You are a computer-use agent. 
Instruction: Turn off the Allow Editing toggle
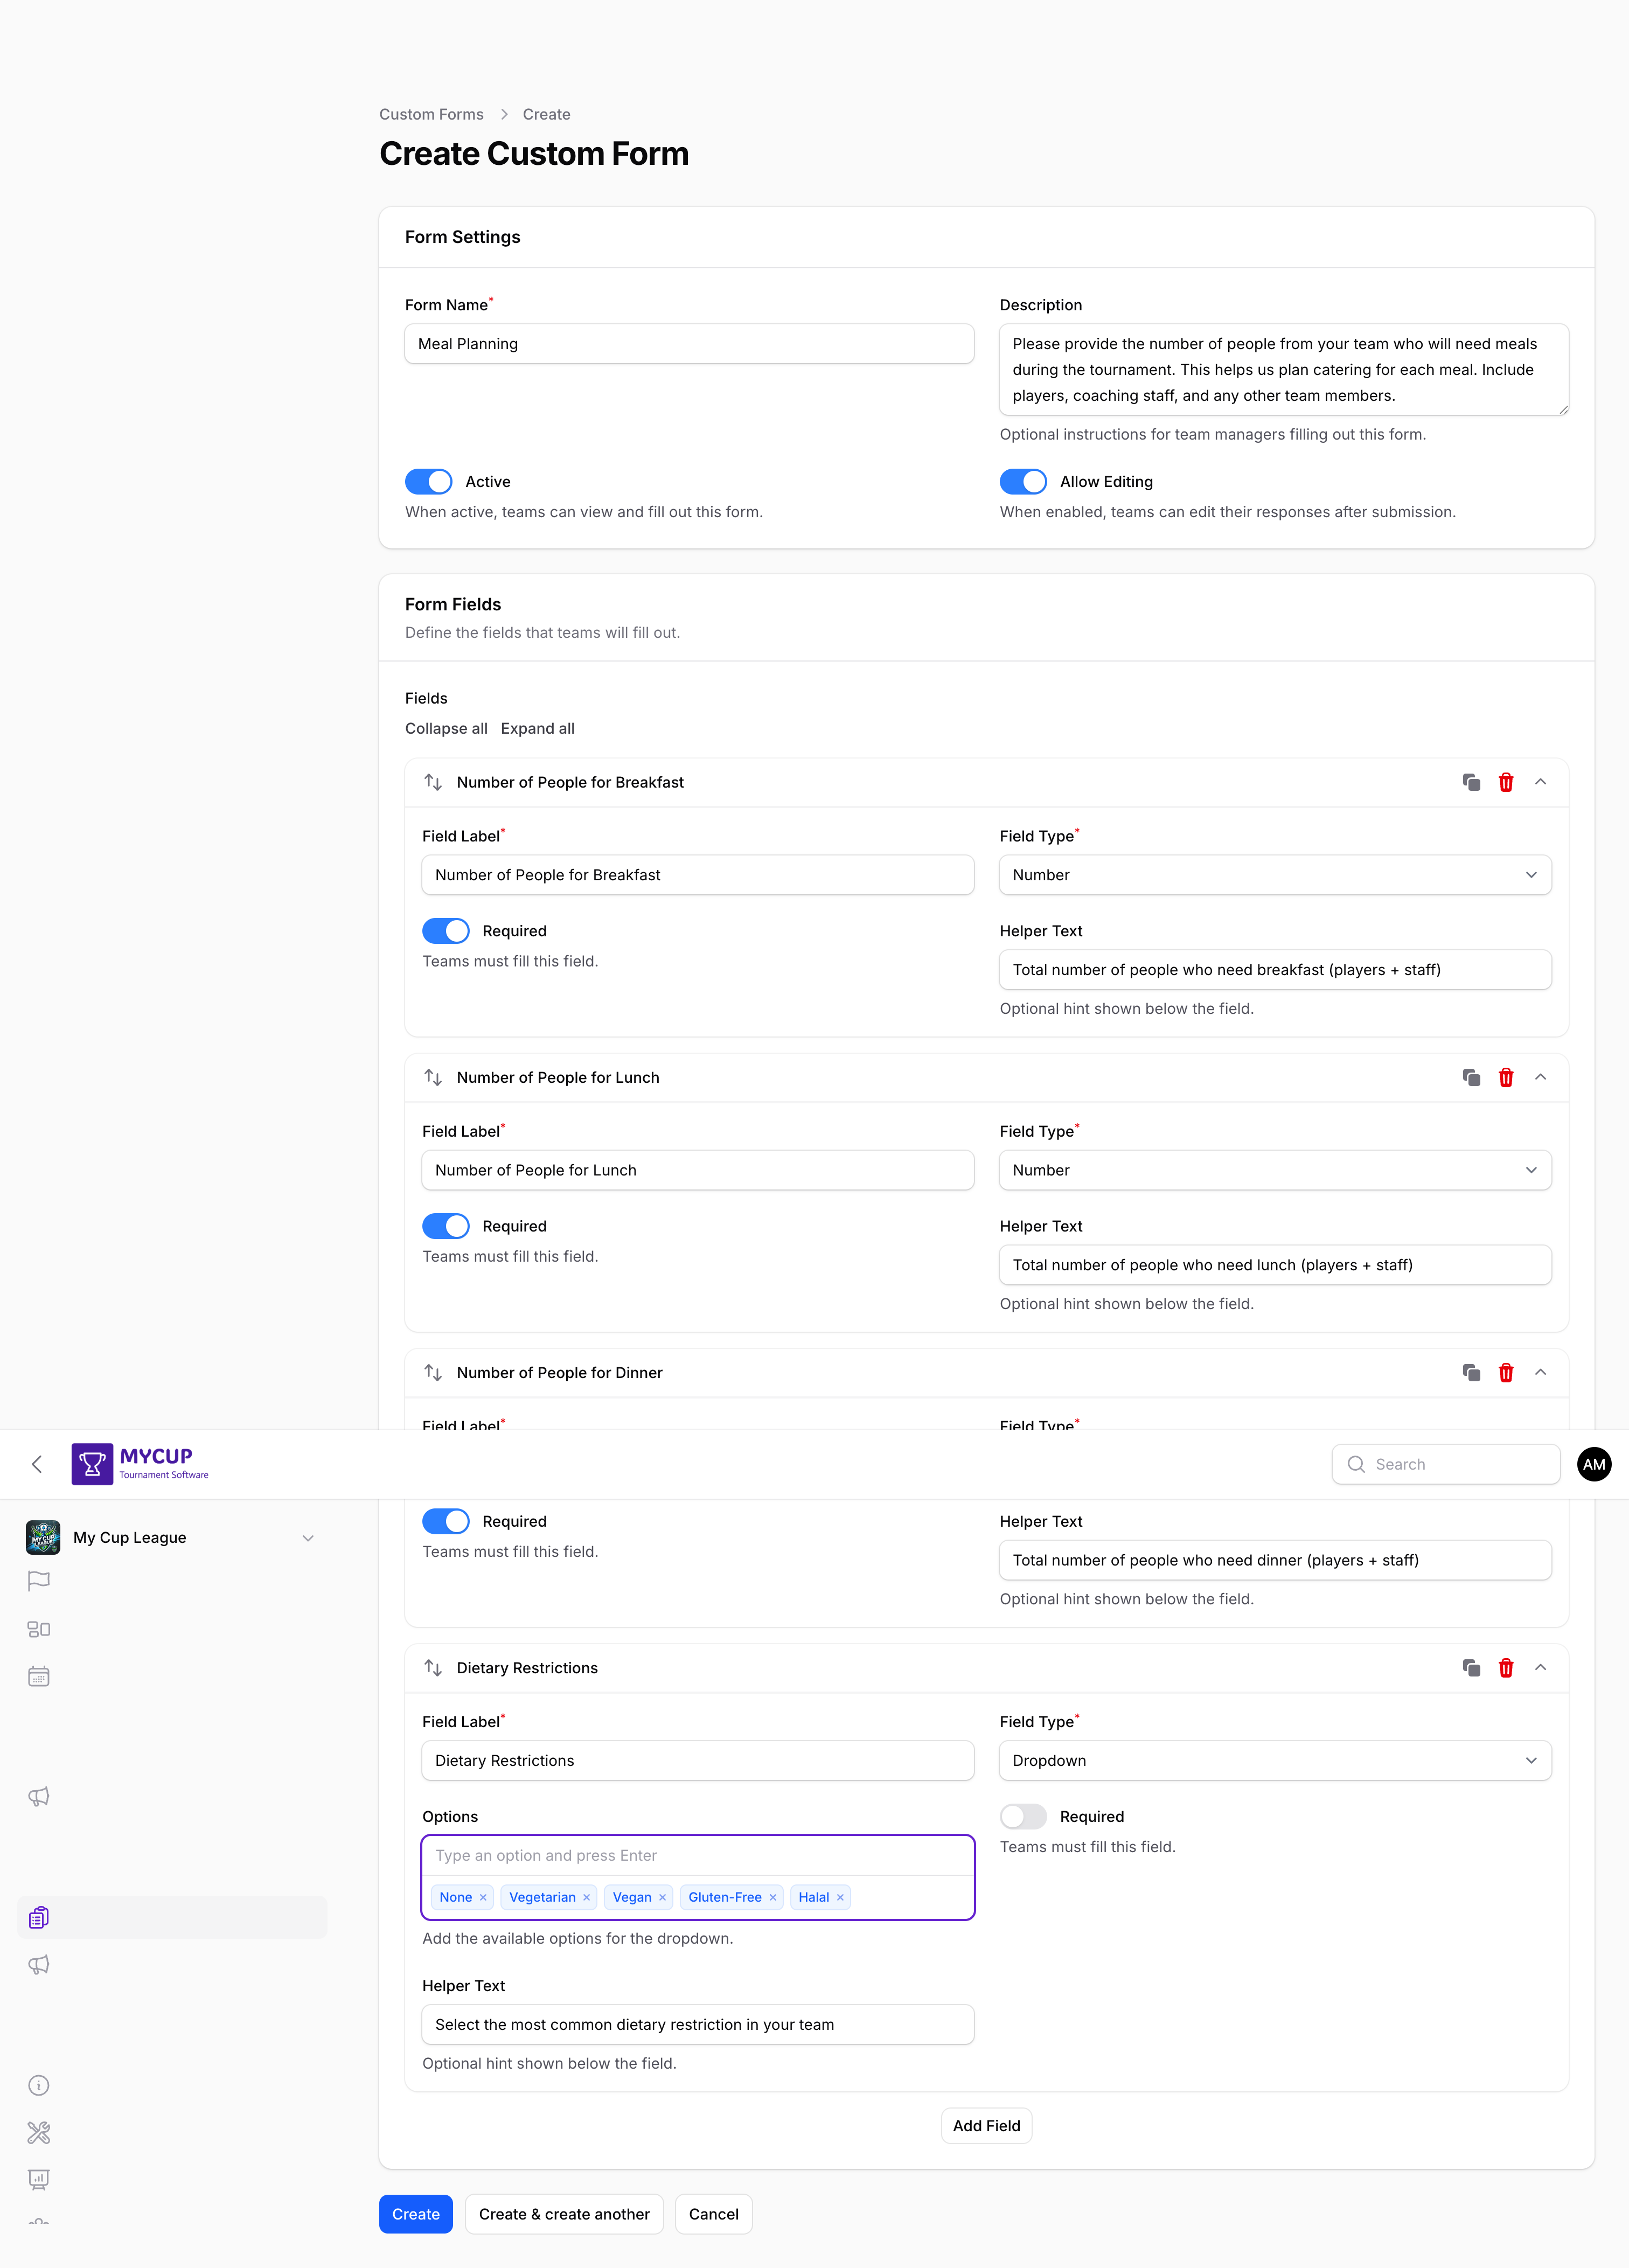pos(1022,481)
